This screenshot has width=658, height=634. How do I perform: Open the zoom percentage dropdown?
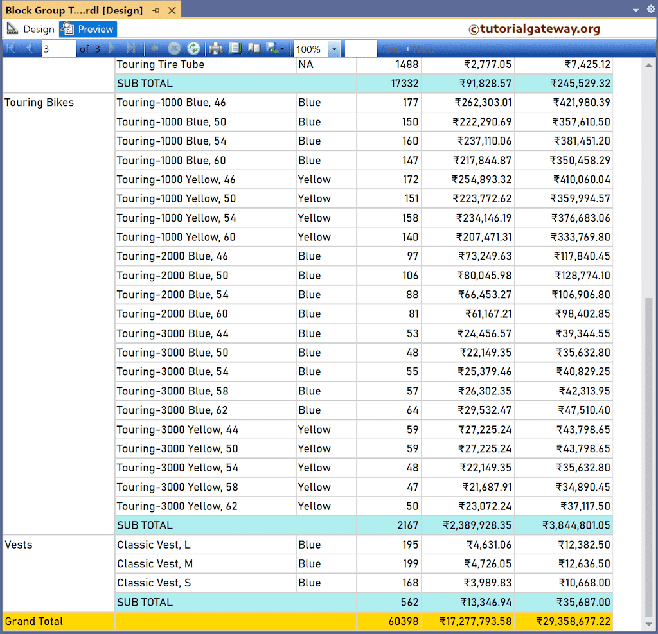click(x=333, y=48)
